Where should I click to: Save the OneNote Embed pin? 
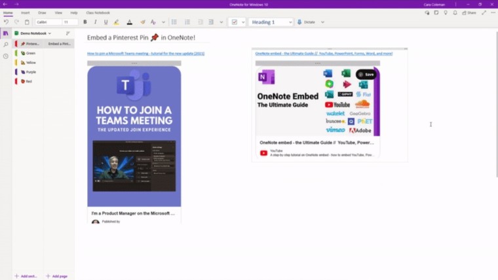(x=366, y=75)
